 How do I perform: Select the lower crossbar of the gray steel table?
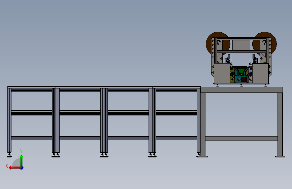(x=241, y=139)
